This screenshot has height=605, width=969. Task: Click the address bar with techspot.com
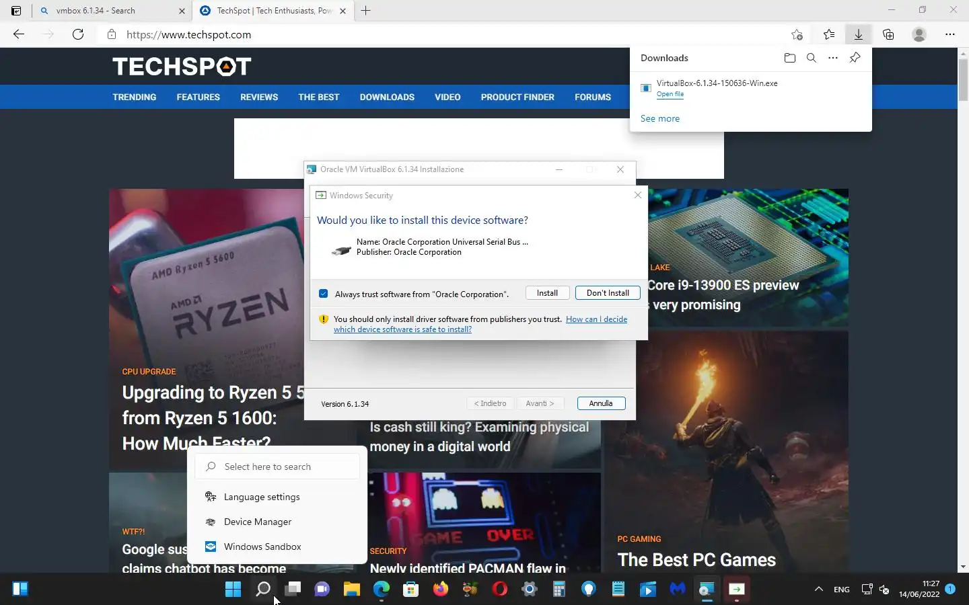[444, 34]
